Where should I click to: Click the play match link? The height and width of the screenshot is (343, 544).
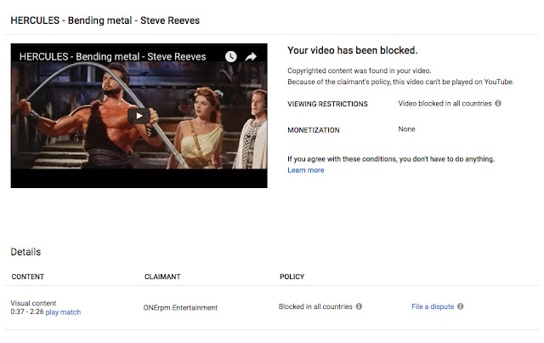point(63,312)
